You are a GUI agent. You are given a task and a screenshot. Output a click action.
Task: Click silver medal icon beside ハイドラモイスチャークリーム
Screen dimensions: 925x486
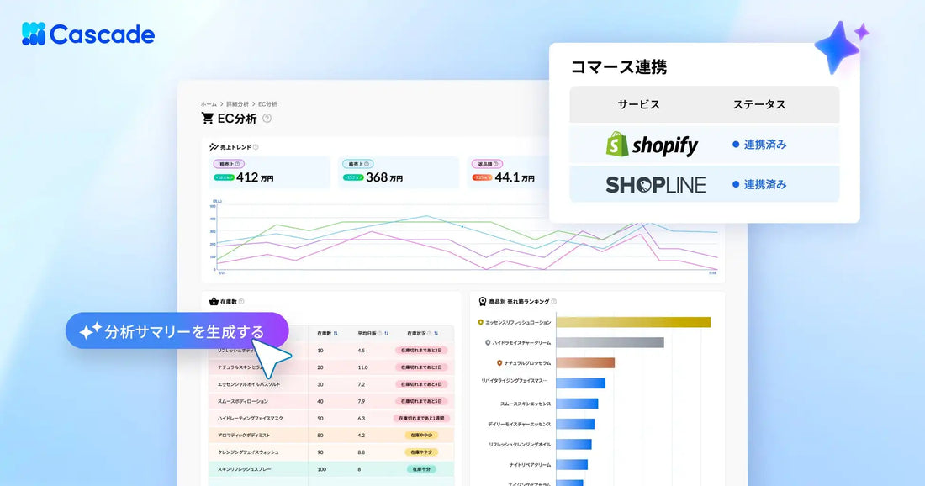(487, 343)
